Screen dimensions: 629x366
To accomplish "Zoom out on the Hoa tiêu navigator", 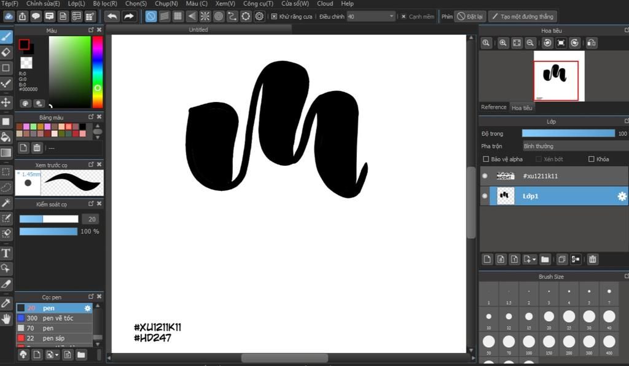I will 530,43.
